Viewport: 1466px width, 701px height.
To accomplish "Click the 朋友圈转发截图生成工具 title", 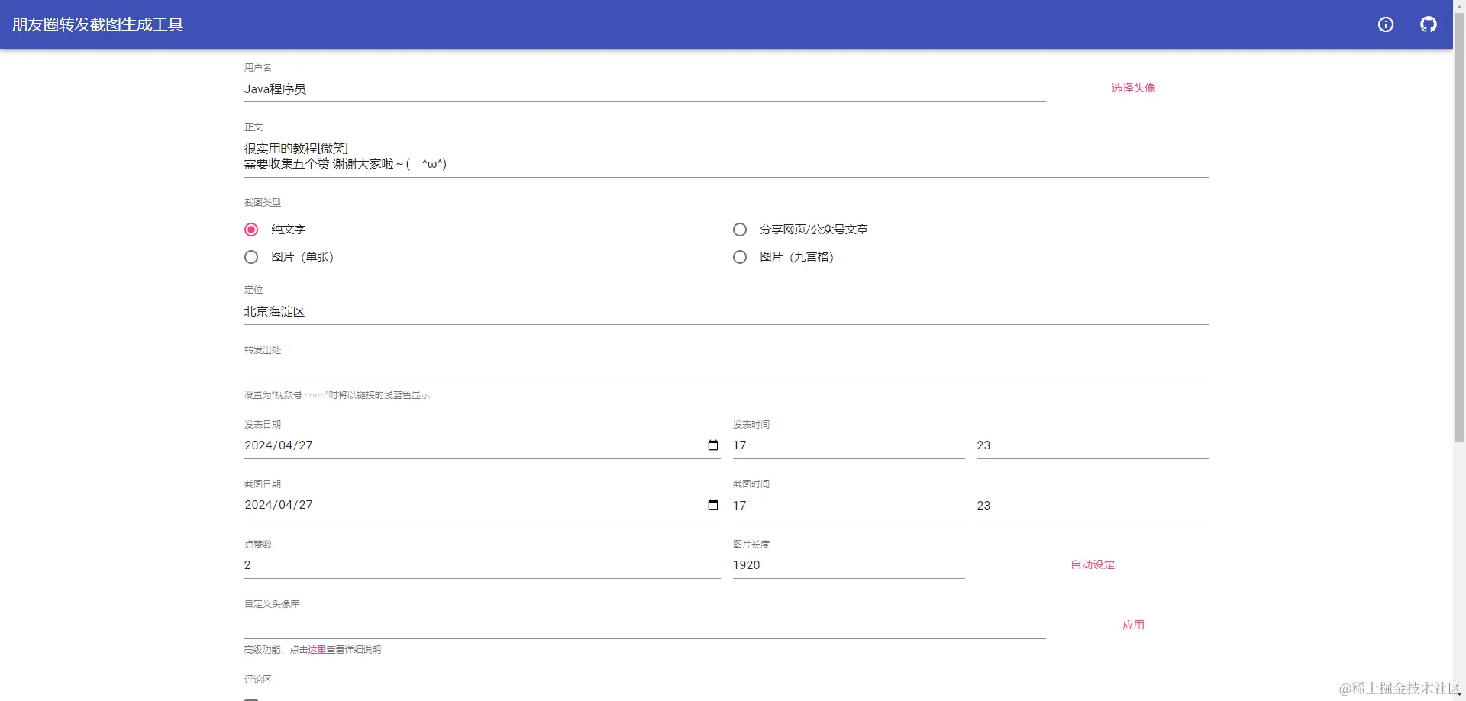I will pyautogui.click(x=98, y=24).
